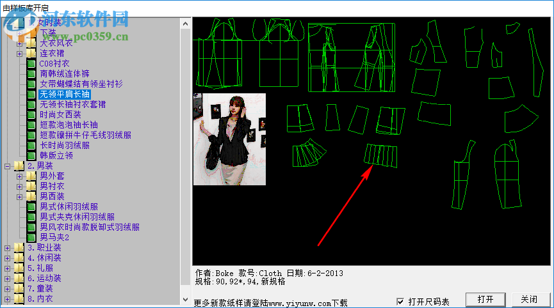Select the 短款泡泡袖长袖 pattern
Image resolution: width=554 pixels, height=308 pixels.
click(69, 125)
